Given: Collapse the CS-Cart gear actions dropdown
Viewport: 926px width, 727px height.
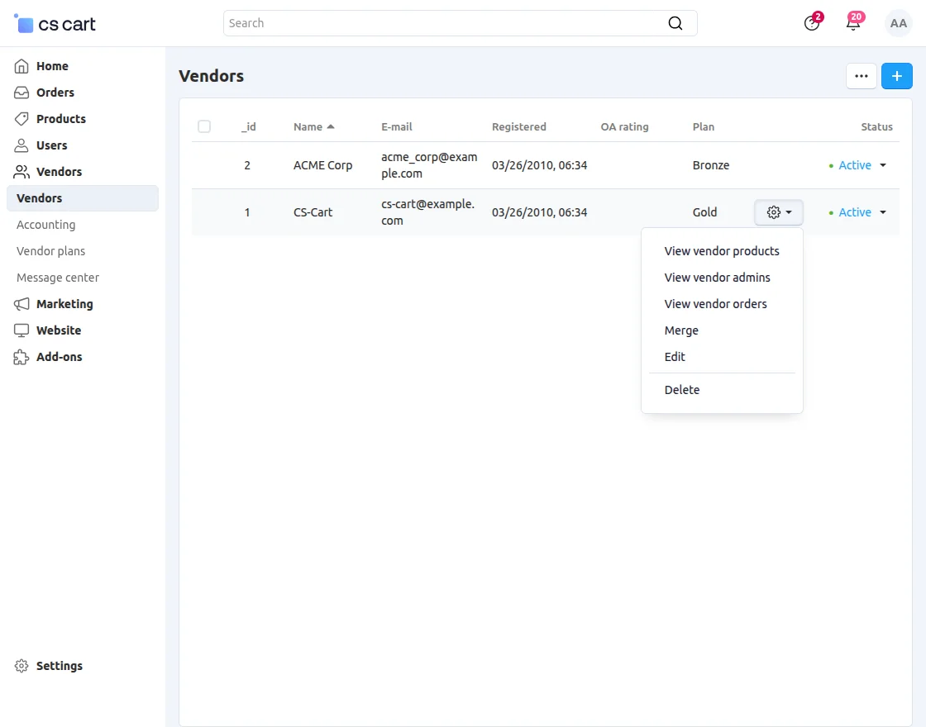Looking at the screenshot, I should [x=779, y=212].
